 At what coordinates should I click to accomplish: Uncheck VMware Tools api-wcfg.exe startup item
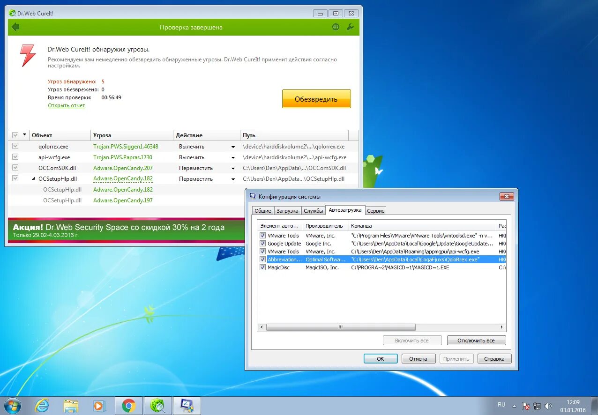pyautogui.click(x=263, y=252)
